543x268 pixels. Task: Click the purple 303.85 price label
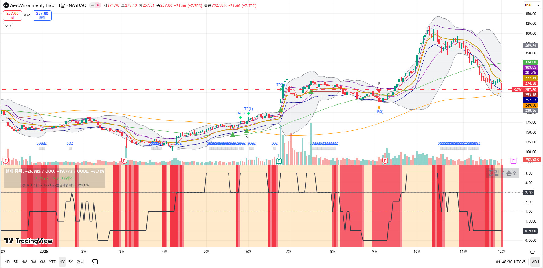[530, 67]
